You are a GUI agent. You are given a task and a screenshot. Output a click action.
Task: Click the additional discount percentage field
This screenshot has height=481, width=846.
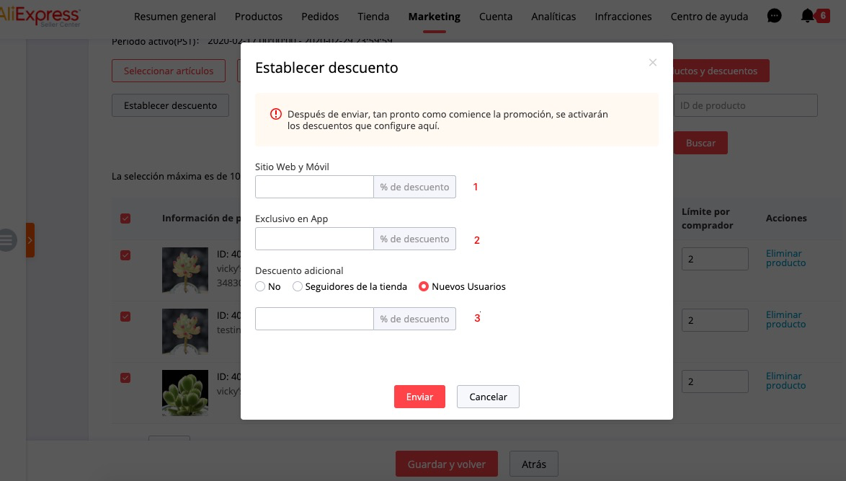[x=314, y=319]
